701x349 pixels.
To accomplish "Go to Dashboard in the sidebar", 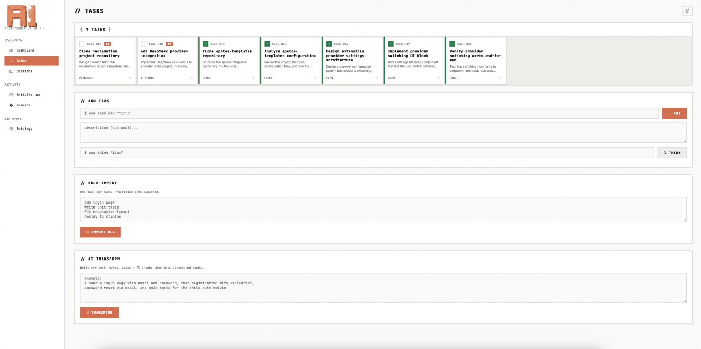I will point(25,50).
